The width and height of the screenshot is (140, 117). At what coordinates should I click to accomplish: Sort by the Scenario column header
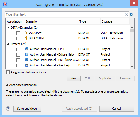tap(51, 21)
